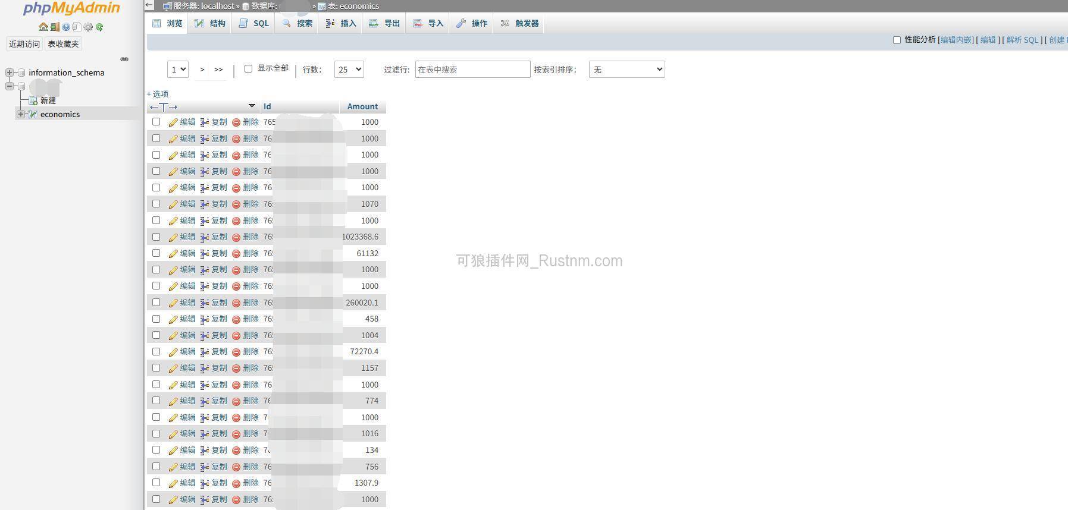Screen dimensions: 1068x510
Task: Open the 导入 import tab
Action: coord(428,23)
